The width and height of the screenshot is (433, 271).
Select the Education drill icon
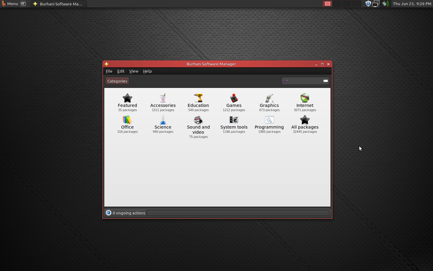pyautogui.click(x=198, y=98)
